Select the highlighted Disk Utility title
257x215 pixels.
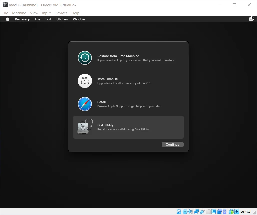click(105, 125)
